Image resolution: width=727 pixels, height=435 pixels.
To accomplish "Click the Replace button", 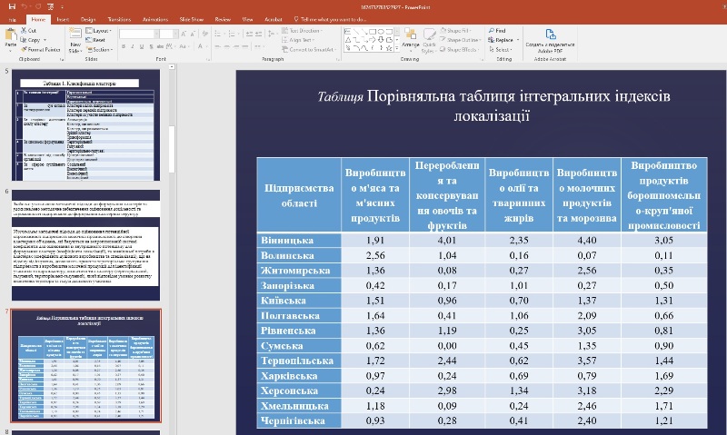I will tap(503, 40).
